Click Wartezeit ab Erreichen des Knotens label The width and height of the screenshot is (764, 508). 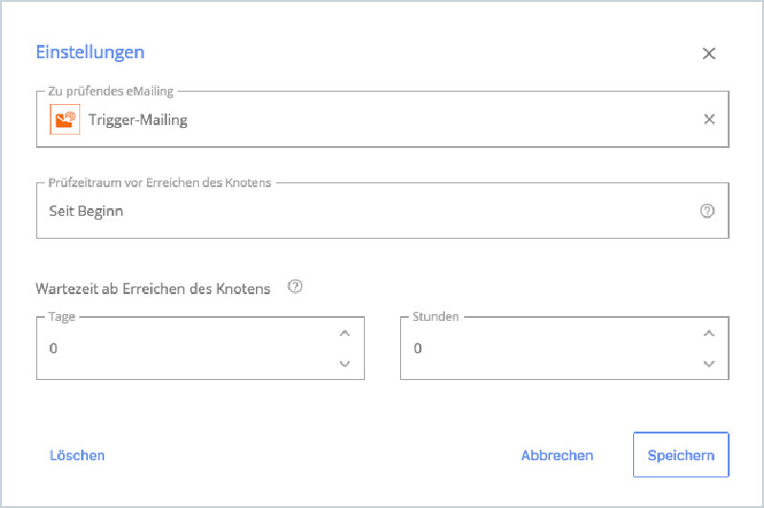coord(153,288)
